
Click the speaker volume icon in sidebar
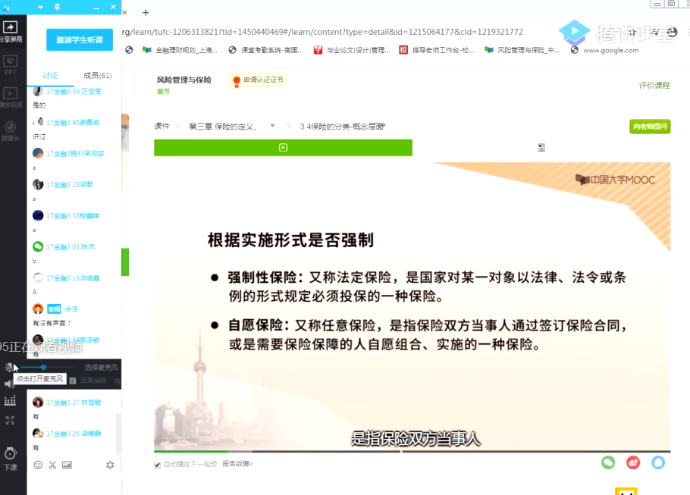click(10, 384)
